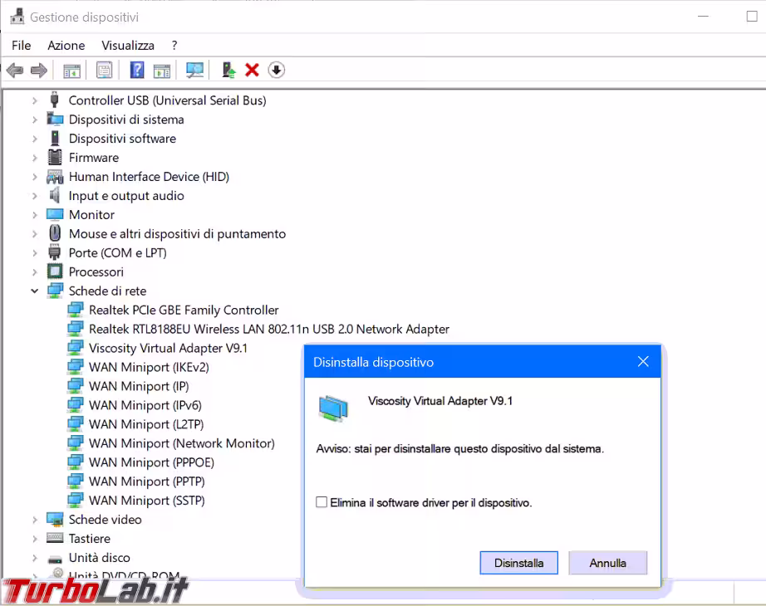Image resolution: width=766 pixels, height=606 pixels.
Task: Minimize the Gestione dispositivi window
Action: coord(703,17)
